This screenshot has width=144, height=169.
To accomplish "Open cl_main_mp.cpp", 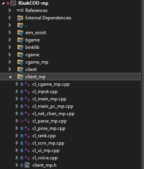I will 49,99.
